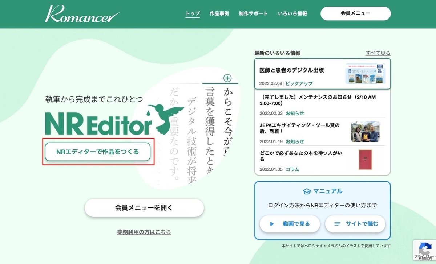Follow the 業務利用の方はこちら link
436x264 pixels.
144,232
